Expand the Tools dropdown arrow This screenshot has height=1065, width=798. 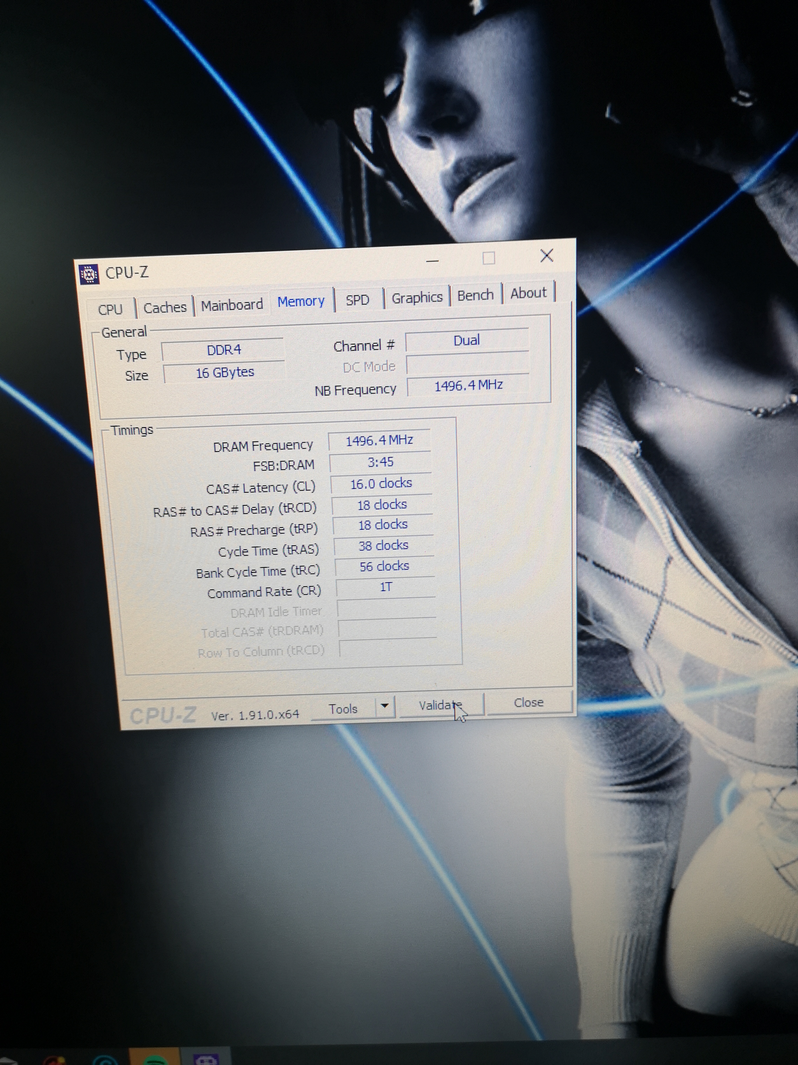coord(384,706)
